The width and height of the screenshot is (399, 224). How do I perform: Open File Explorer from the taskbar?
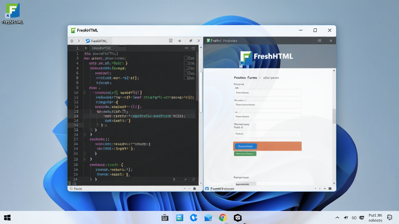[x=165, y=218]
